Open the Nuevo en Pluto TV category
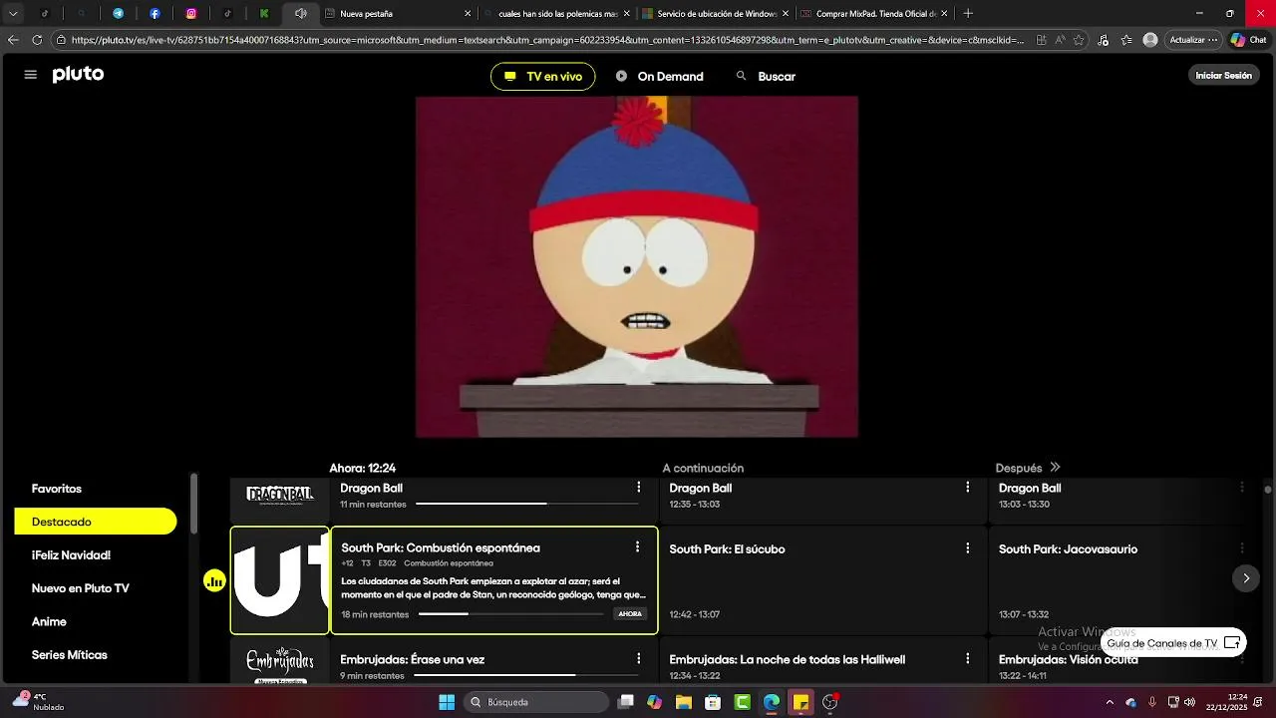The image size is (1276, 718). click(x=81, y=588)
